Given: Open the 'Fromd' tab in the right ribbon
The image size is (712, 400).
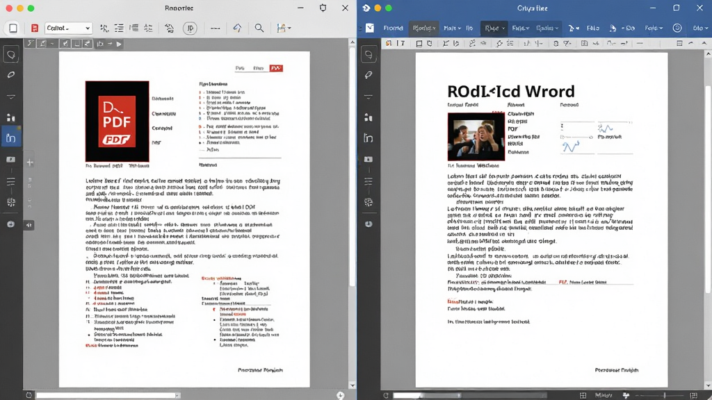Looking at the screenshot, I should (x=394, y=28).
